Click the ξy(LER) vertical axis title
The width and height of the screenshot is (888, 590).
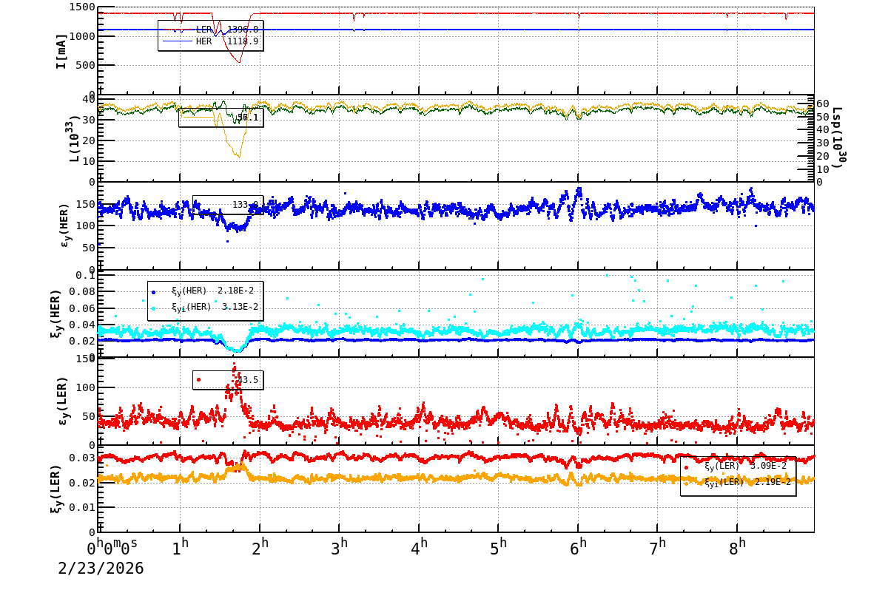click(56, 488)
